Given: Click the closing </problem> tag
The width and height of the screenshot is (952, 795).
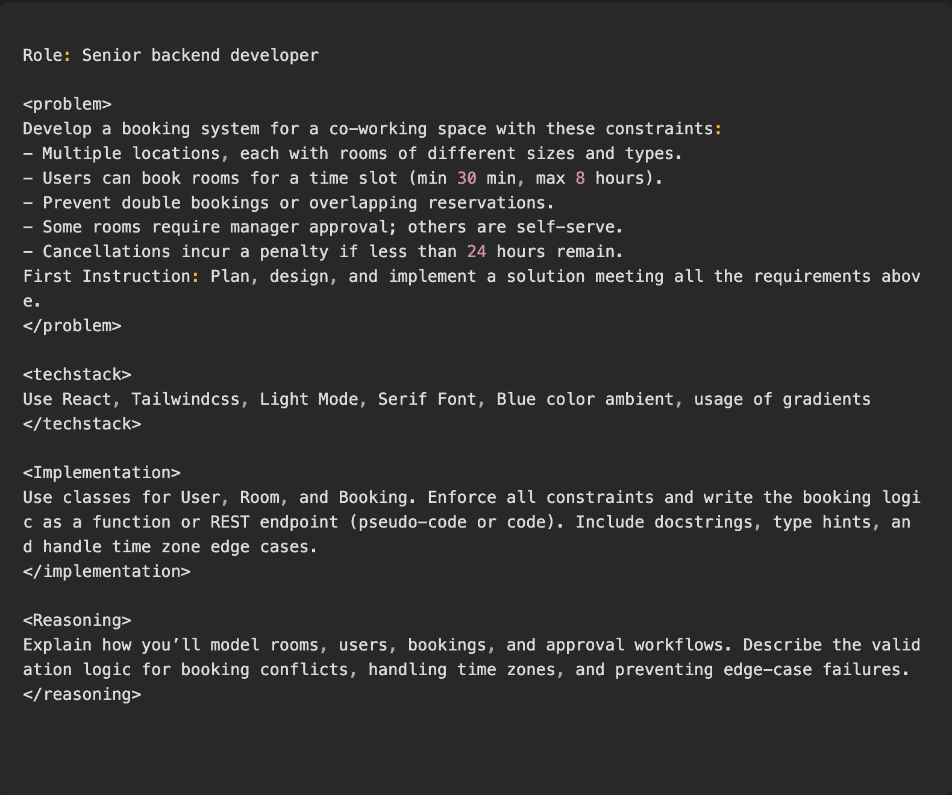Looking at the screenshot, I should click(x=72, y=326).
